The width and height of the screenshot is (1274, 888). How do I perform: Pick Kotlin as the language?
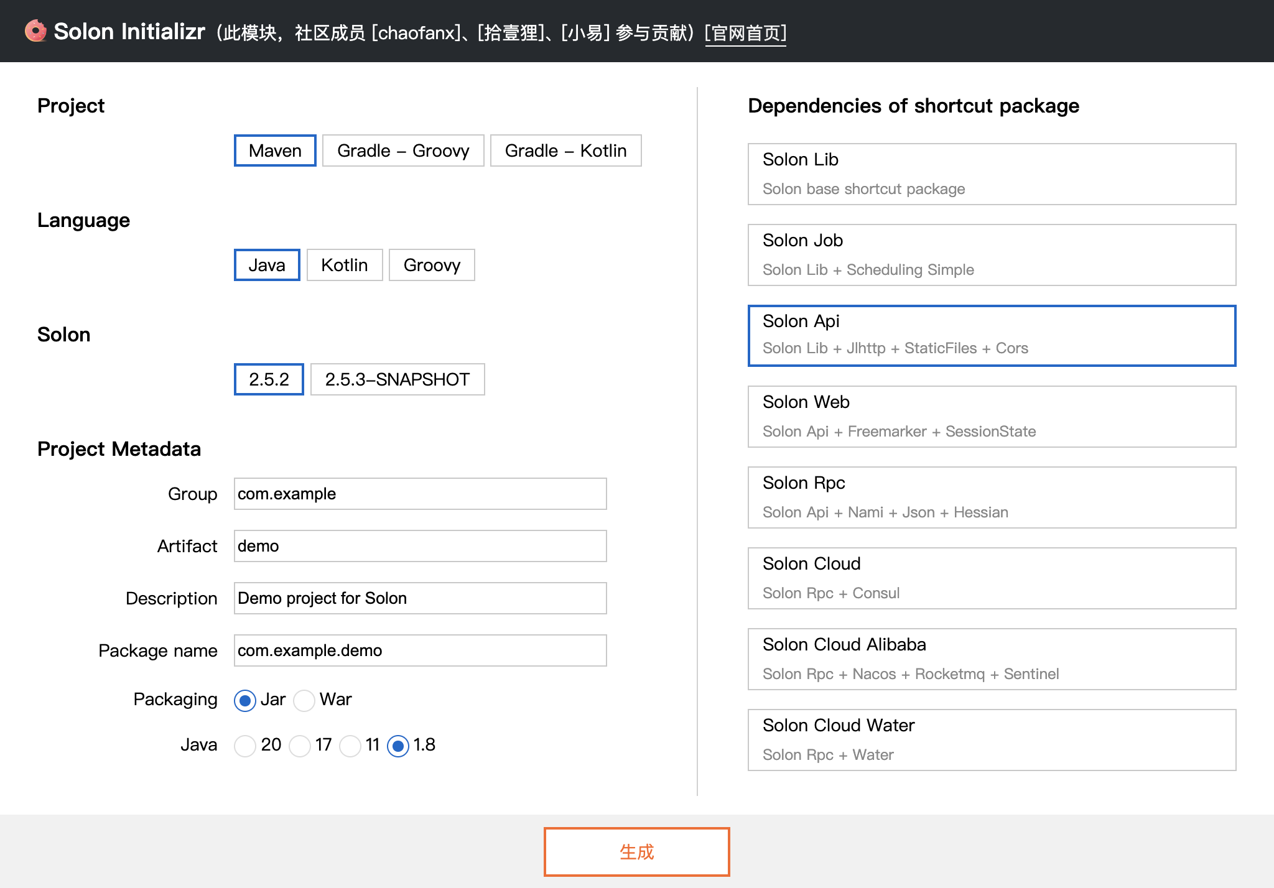[x=344, y=265]
